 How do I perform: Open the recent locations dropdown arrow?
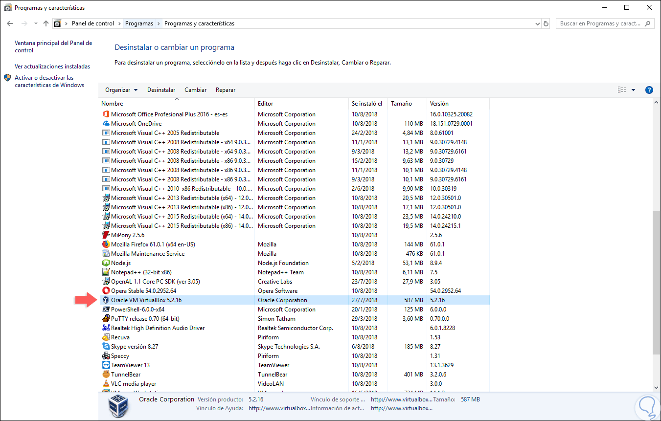36,23
